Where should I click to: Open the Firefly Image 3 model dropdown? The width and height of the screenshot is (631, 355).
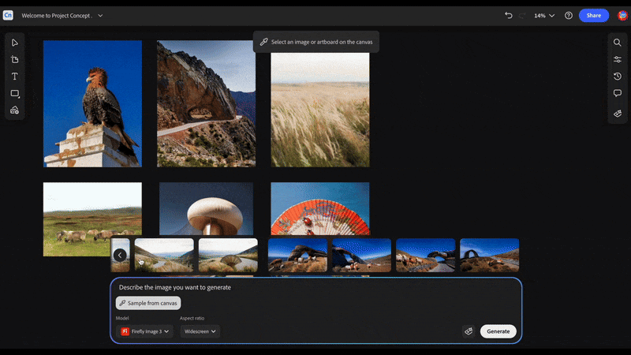tap(144, 331)
